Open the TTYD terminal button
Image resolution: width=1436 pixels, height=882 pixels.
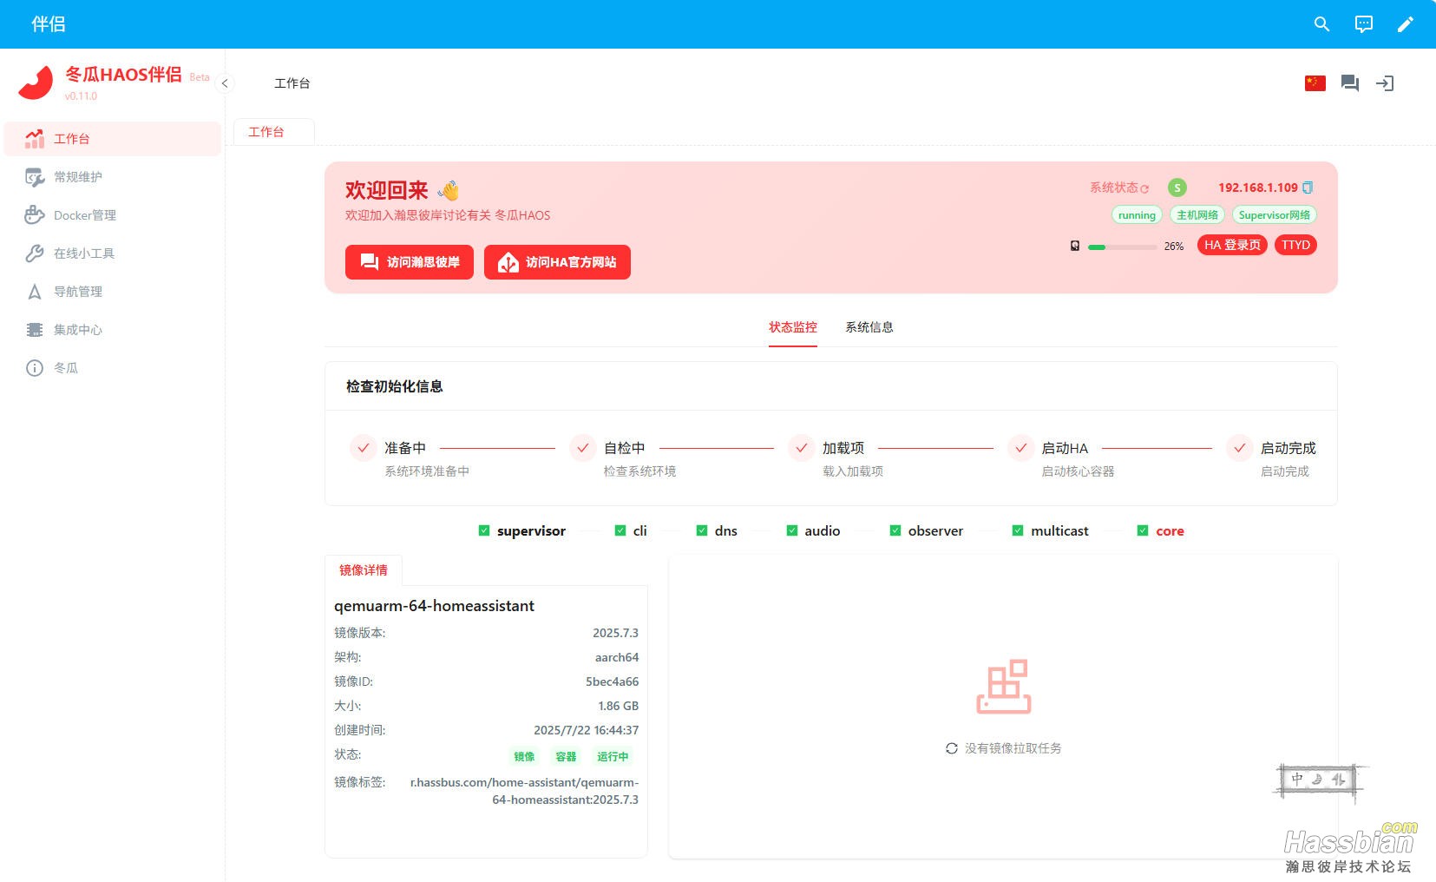pos(1295,246)
